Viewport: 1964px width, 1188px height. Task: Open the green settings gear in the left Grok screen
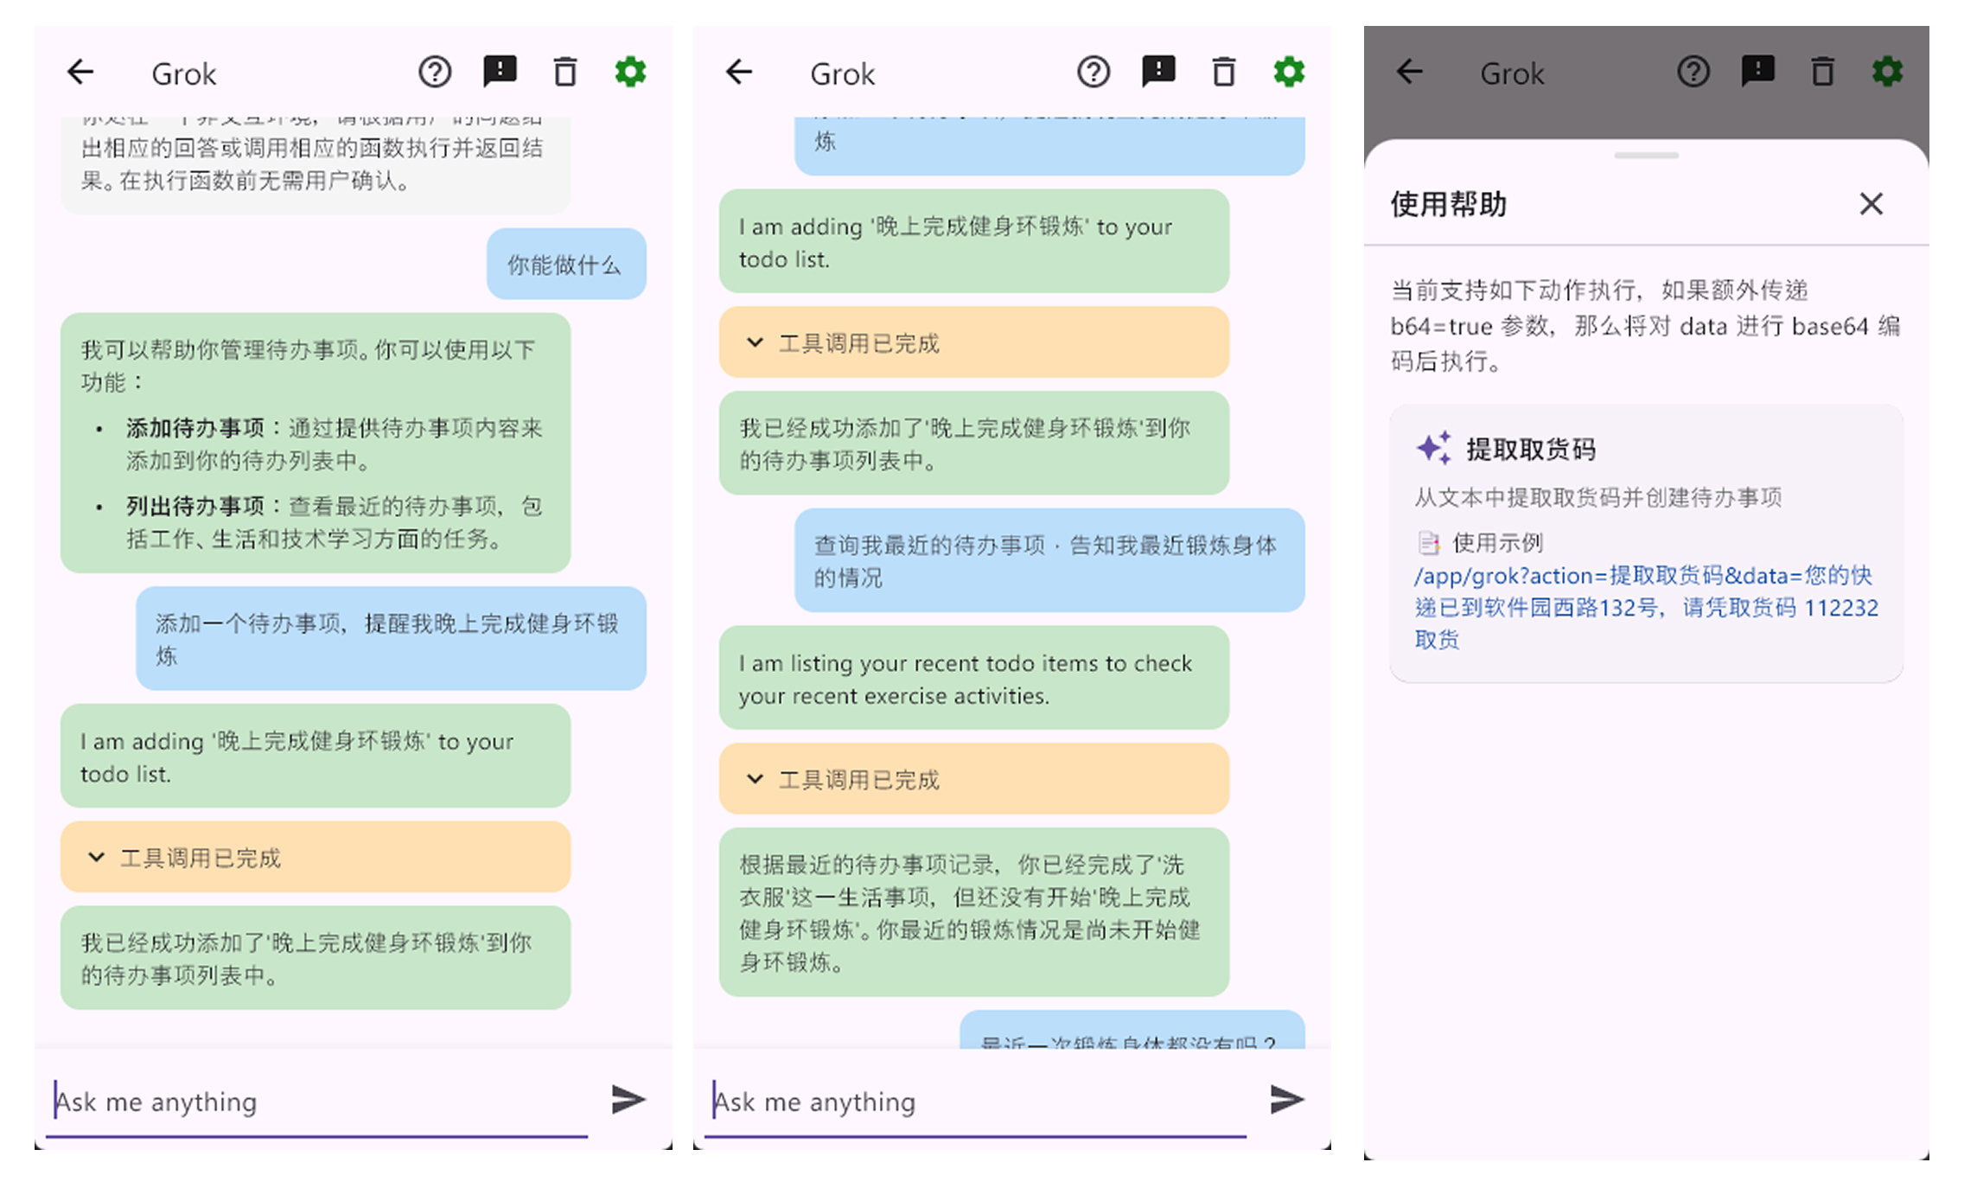click(630, 72)
